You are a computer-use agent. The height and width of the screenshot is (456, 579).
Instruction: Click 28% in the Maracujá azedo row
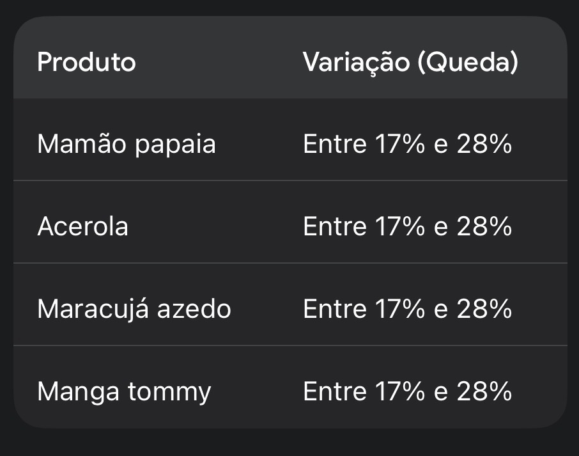coord(484,310)
